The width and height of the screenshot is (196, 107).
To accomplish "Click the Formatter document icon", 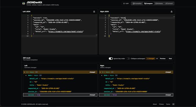I will [134, 3].
